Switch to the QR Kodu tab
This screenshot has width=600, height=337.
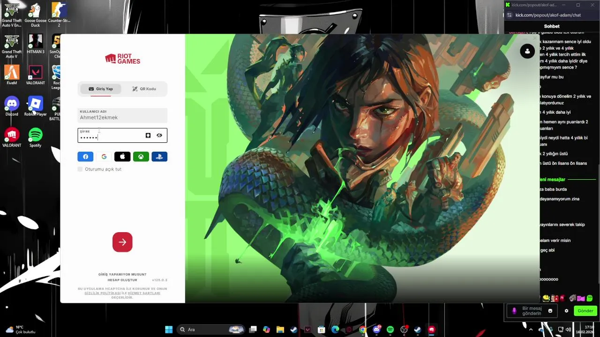tap(144, 89)
